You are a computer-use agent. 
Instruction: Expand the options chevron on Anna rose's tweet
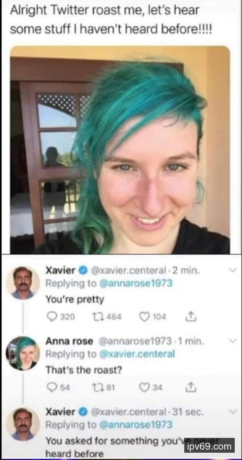(x=233, y=341)
